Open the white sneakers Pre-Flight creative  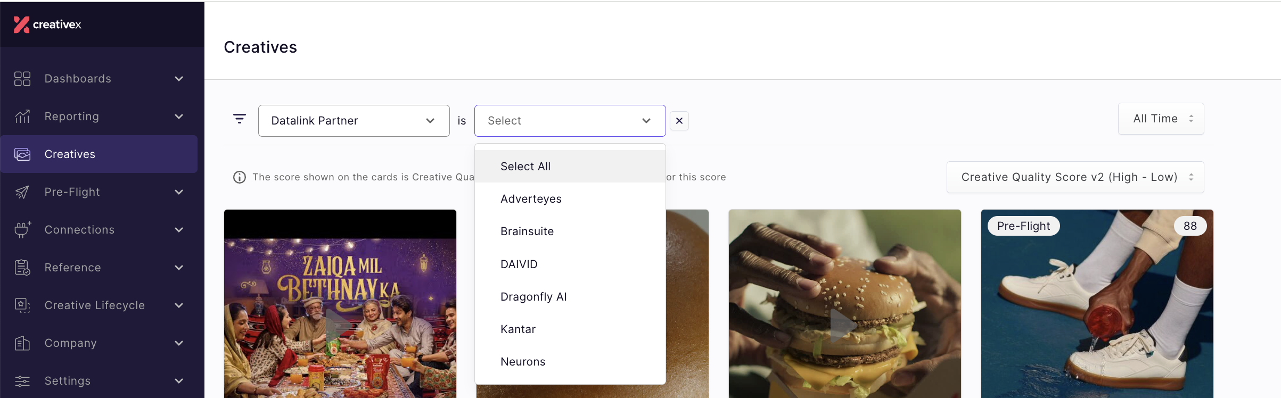point(1097,304)
